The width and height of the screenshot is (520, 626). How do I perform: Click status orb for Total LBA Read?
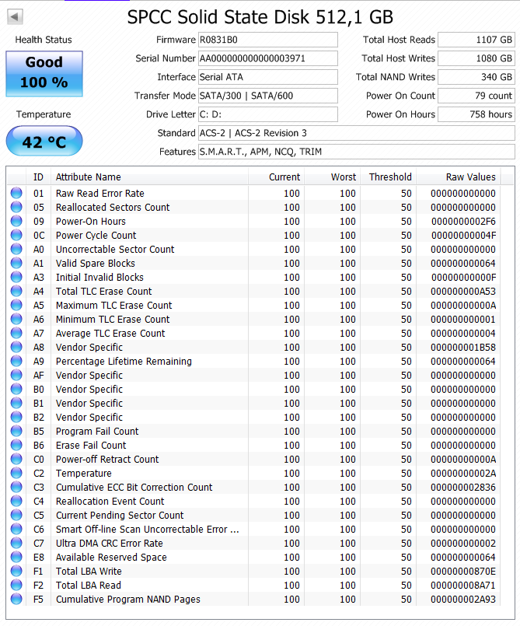coord(16,586)
